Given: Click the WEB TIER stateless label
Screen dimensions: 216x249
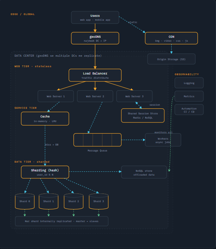Looking at the screenshot, I should tap(33, 66).
